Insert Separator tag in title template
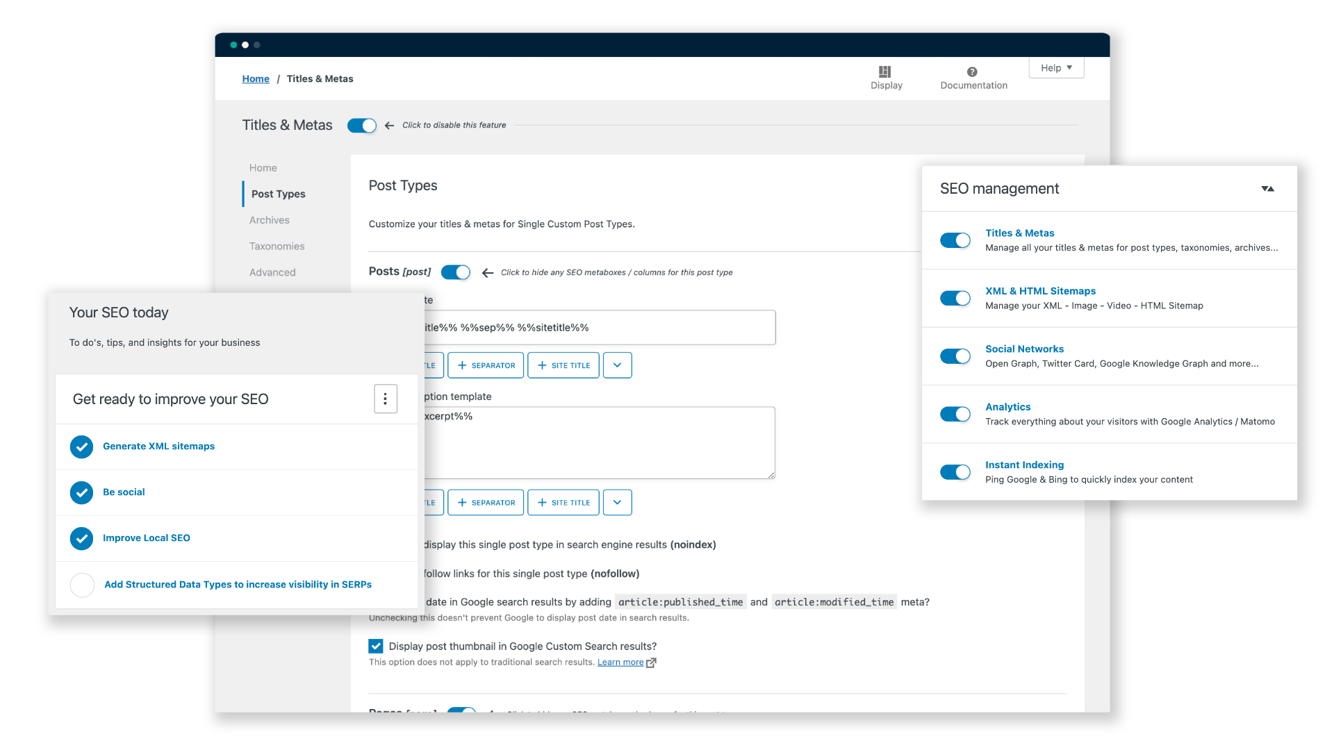1334x750 pixels. coord(486,365)
